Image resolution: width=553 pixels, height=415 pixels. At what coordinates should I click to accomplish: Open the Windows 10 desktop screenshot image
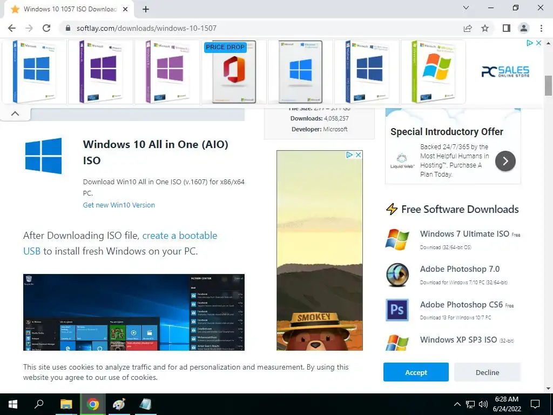[134, 312]
